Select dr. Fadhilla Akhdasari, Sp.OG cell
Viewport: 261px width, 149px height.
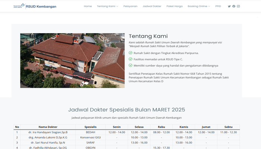(x=48, y=148)
